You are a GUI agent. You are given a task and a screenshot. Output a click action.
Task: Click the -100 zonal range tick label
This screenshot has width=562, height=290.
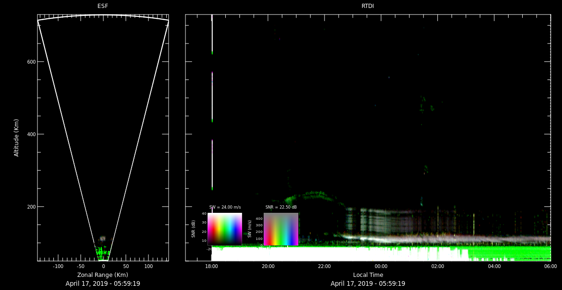pos(58,266)
